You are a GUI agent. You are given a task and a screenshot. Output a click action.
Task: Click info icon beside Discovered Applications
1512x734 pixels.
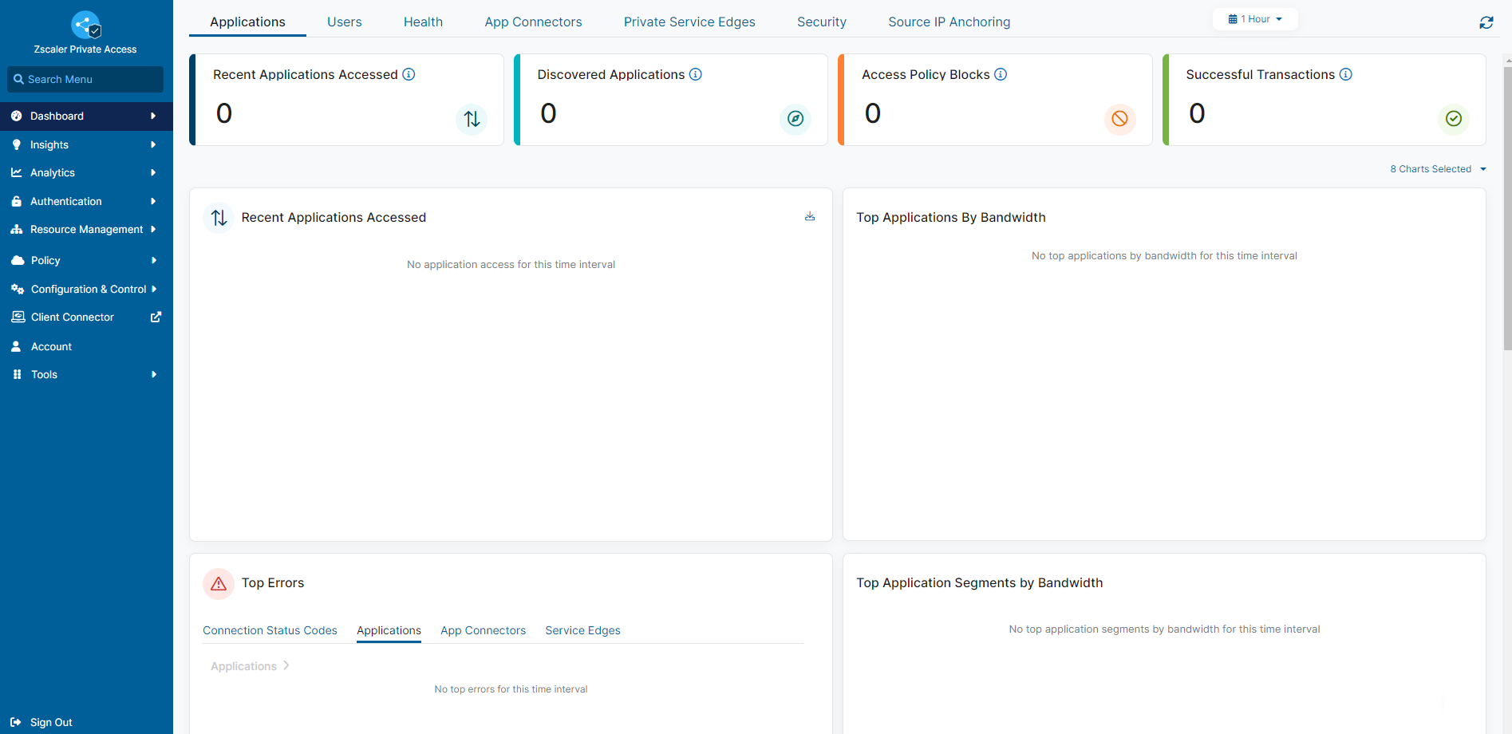(x=695, y=74)
